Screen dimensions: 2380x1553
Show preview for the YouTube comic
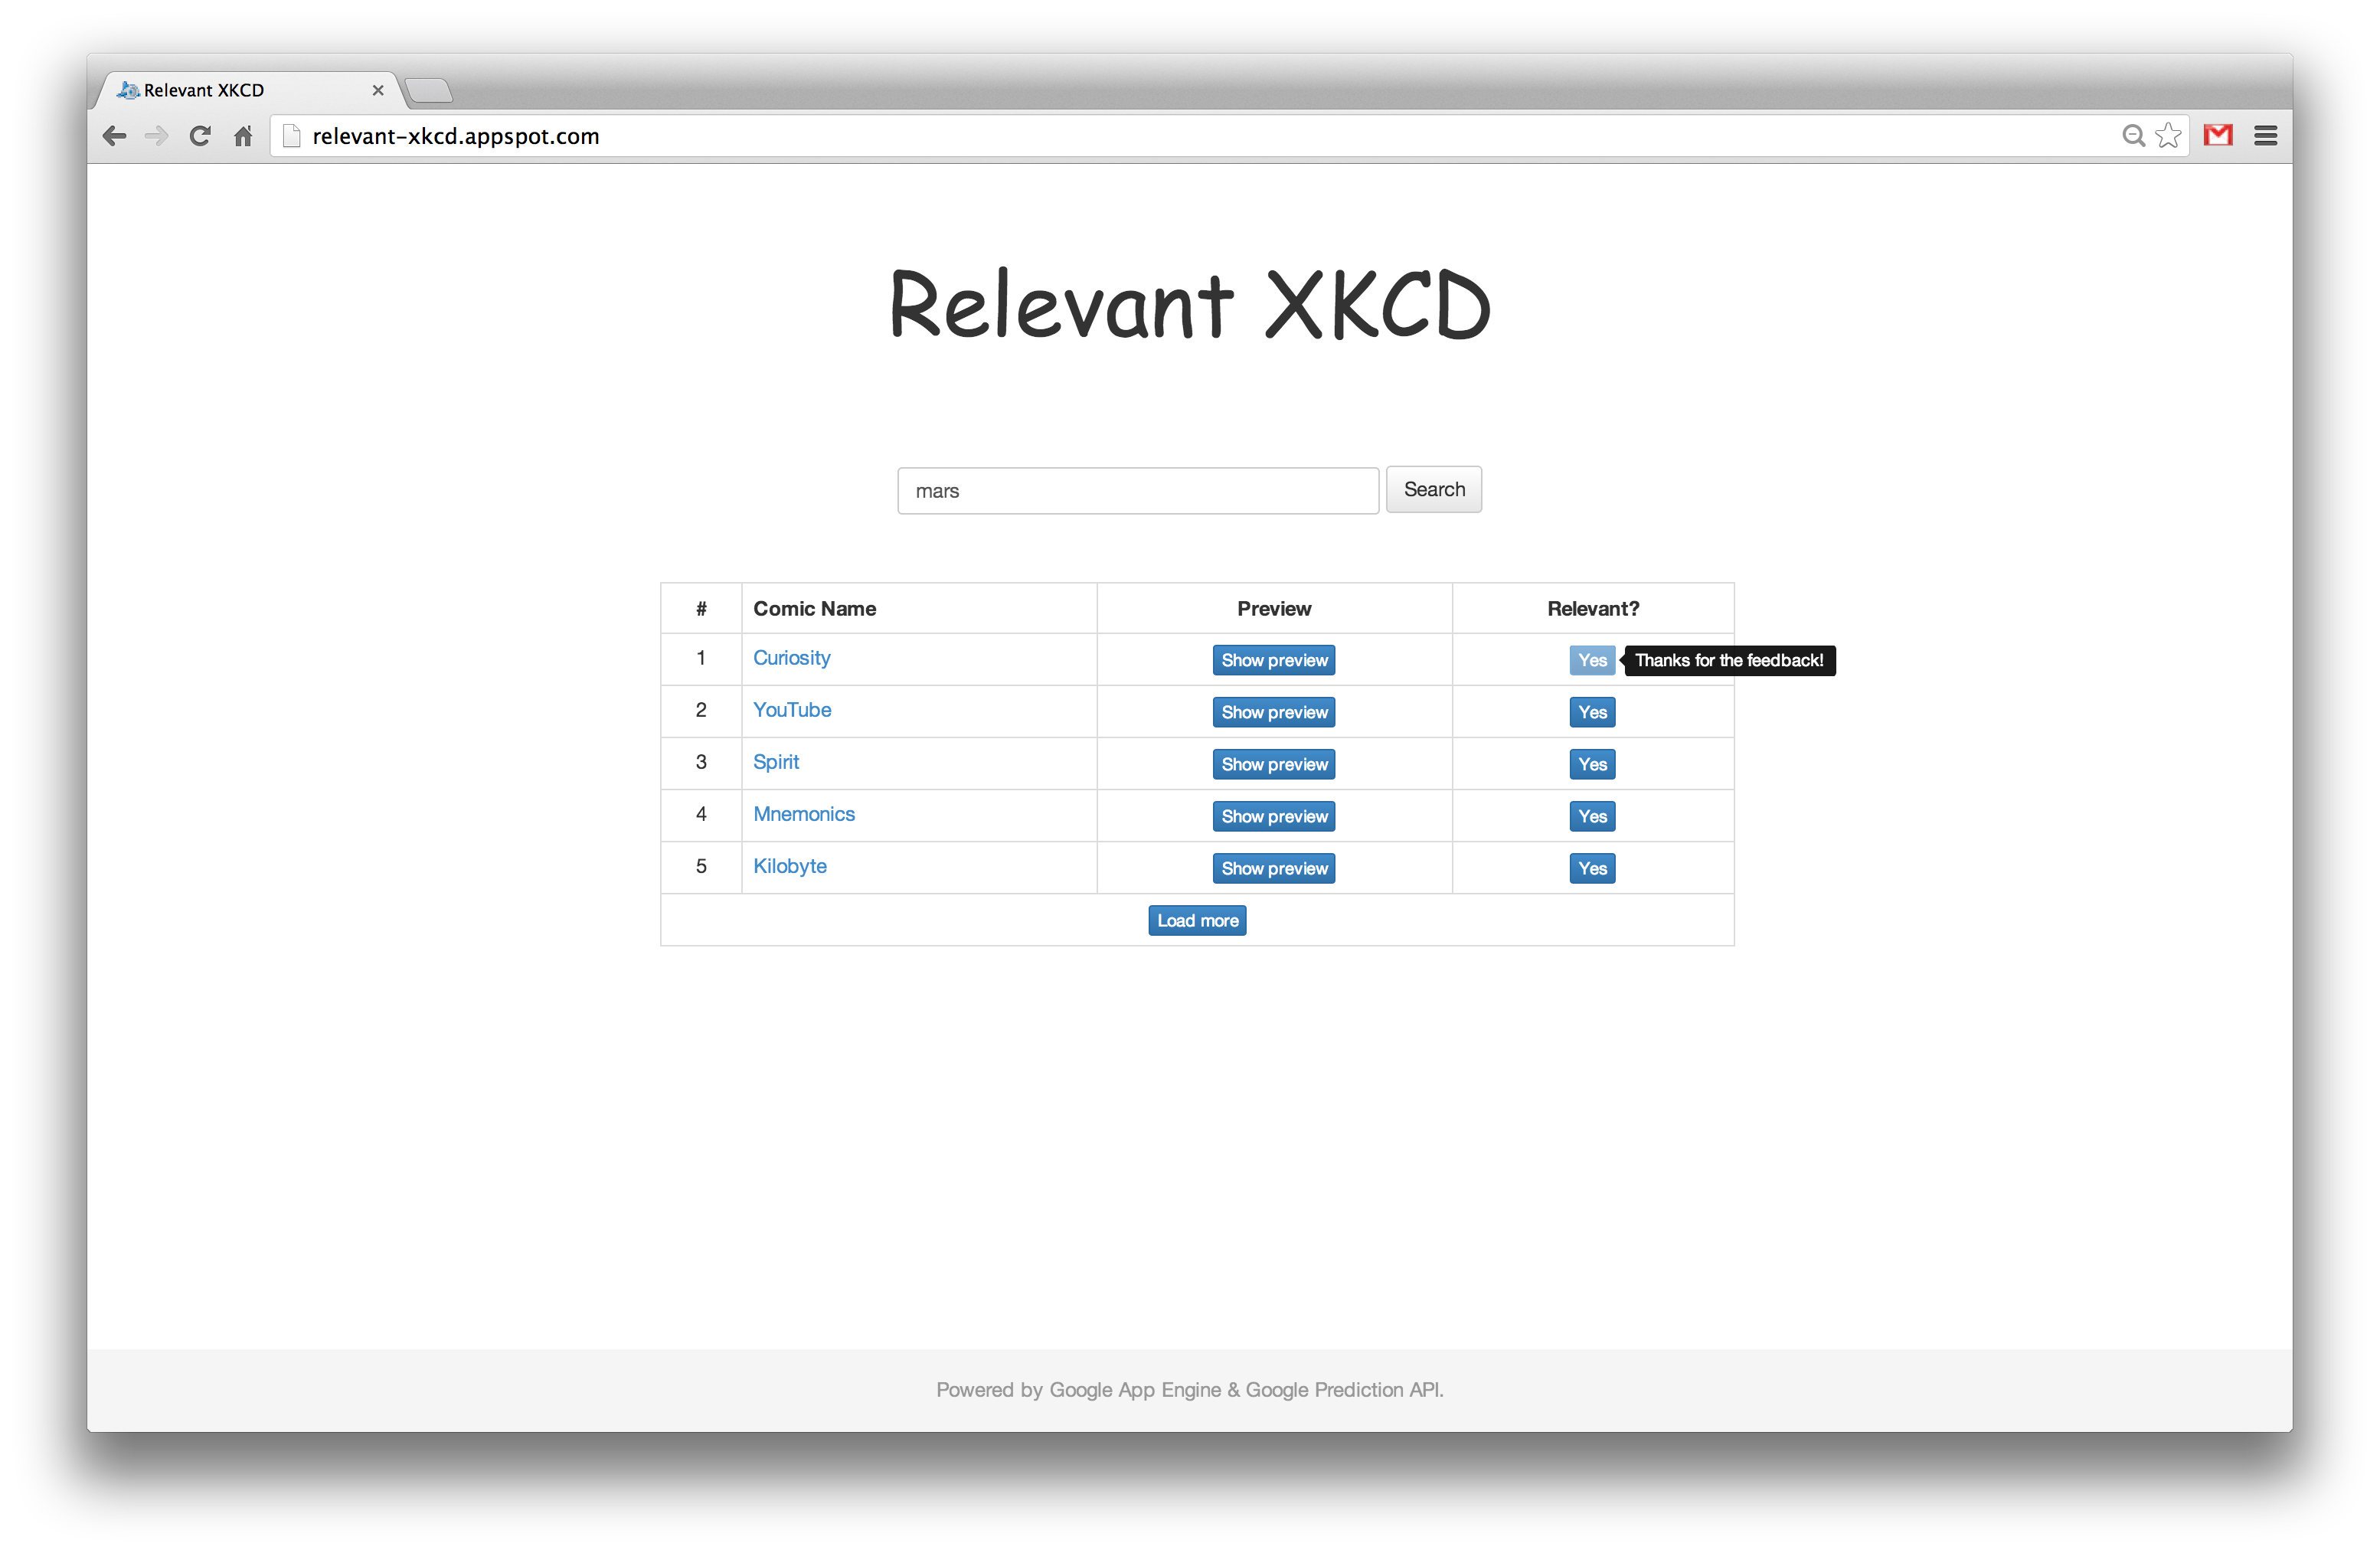pos(1273,712)
